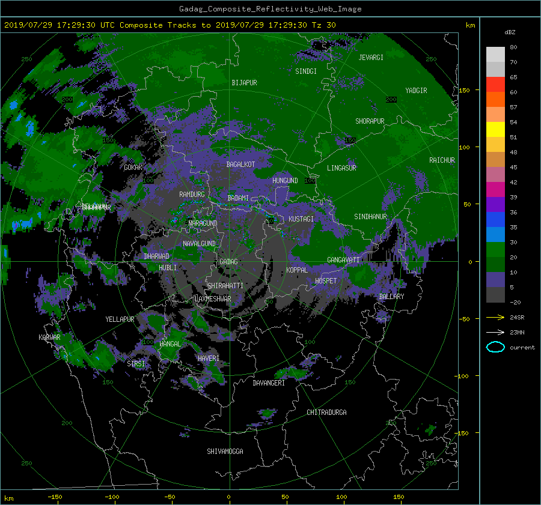Click the HOSPET city label
This screenshot has height=505, width=541.
[x=326, y=281]
